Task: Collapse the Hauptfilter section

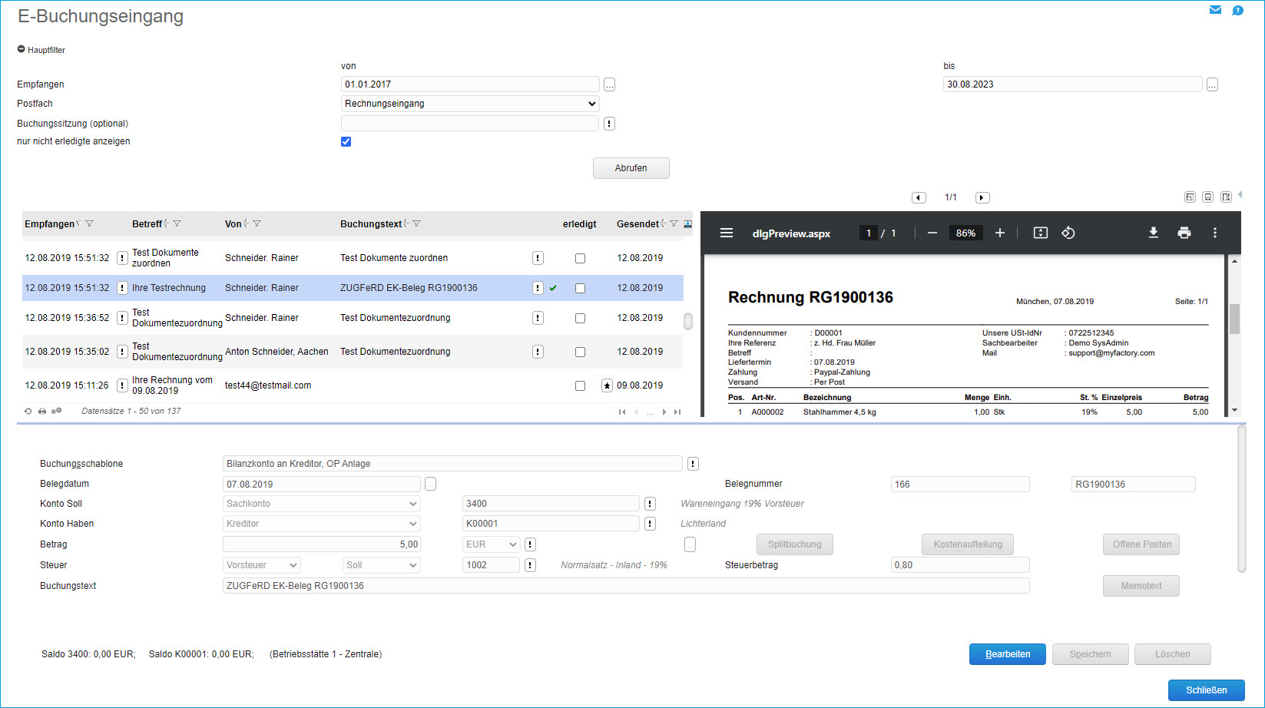Action: (22, 49)
